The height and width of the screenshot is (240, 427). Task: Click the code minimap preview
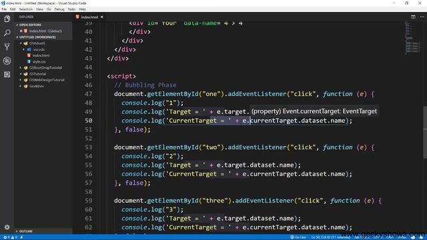(x=412, y=38)
